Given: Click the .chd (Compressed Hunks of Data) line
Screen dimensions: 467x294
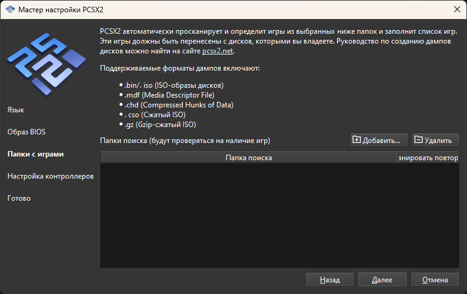Looking at the screenshot, I should (x=179, y=105).
